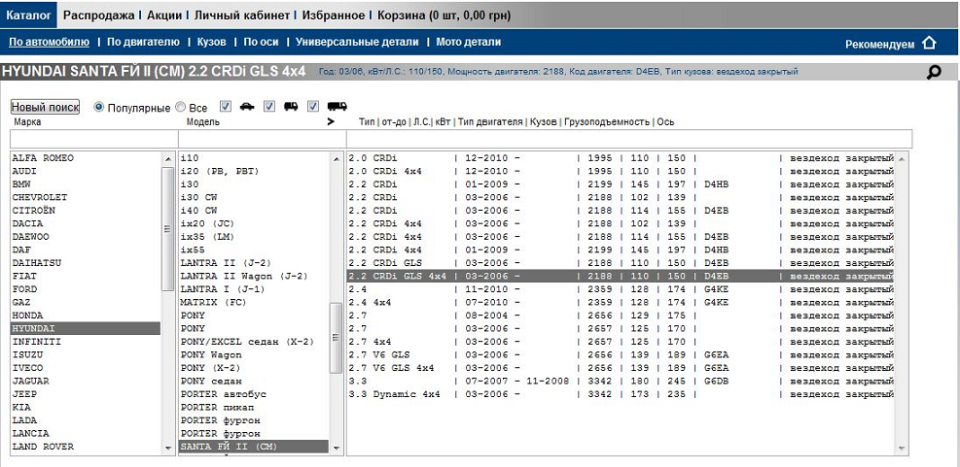Select the Популярные radio button
This screenshot has width=960, height=467.
click(98, 107)
